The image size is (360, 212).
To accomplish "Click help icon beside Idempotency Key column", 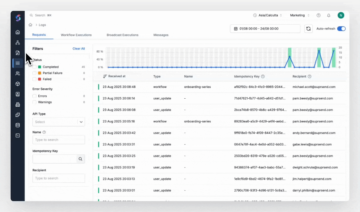I will pyautogui.click(x=263, y=76).
